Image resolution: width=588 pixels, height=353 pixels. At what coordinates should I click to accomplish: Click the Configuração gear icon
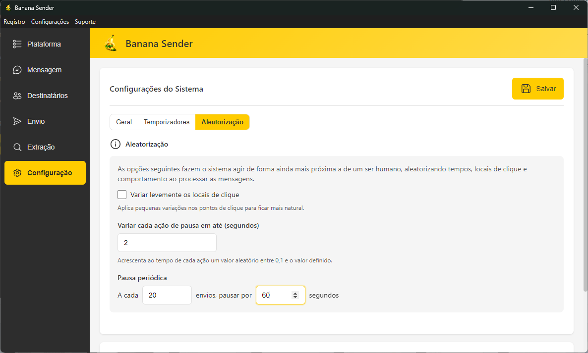(17, 173)
